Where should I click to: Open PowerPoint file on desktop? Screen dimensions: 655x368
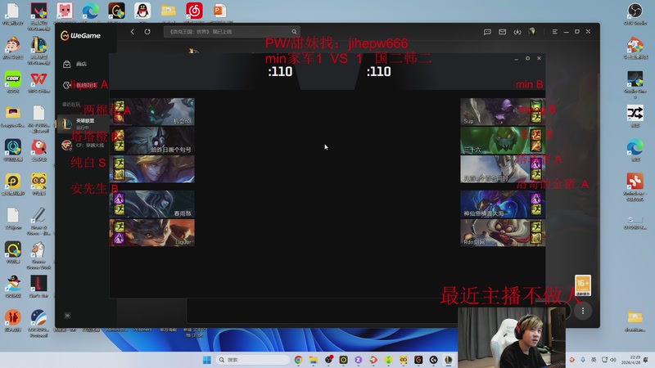(220, 11)
